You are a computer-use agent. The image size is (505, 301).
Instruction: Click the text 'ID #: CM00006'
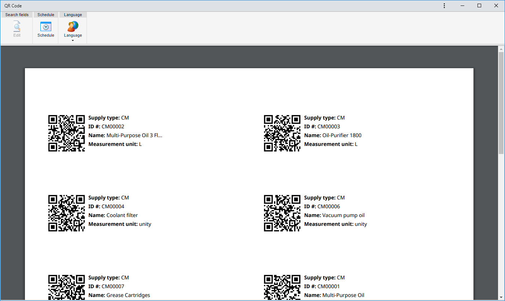pos(322,206)
